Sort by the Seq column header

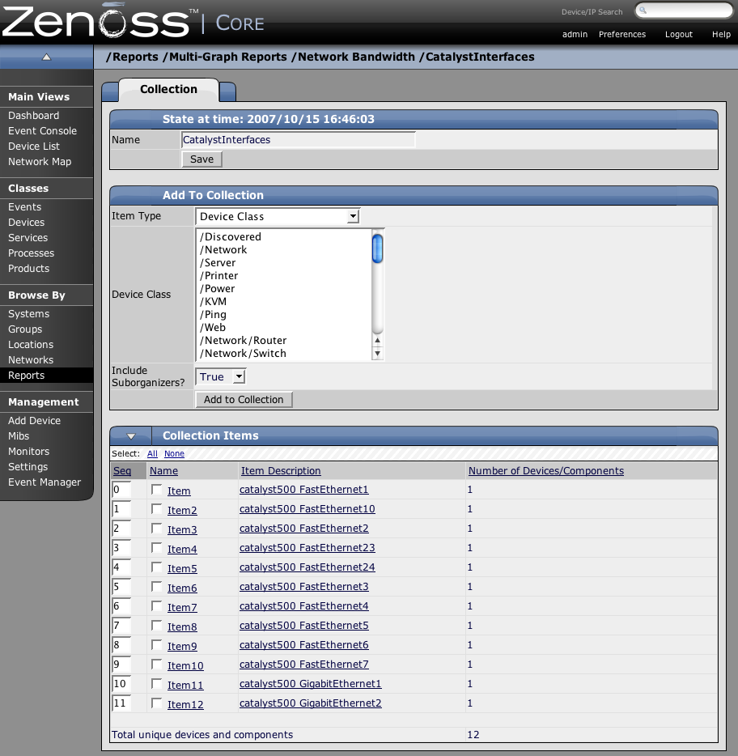tap(122, 471)
